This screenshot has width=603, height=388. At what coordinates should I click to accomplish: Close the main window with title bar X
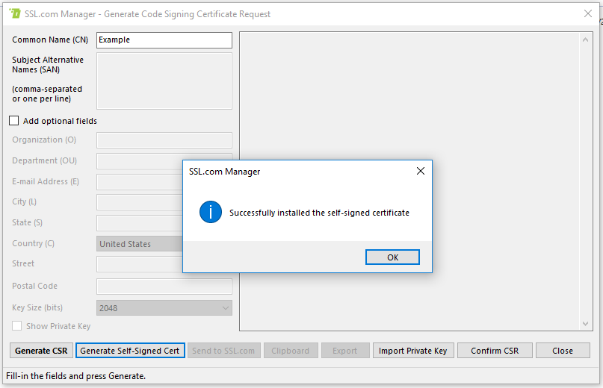click(x=587, y=13)
